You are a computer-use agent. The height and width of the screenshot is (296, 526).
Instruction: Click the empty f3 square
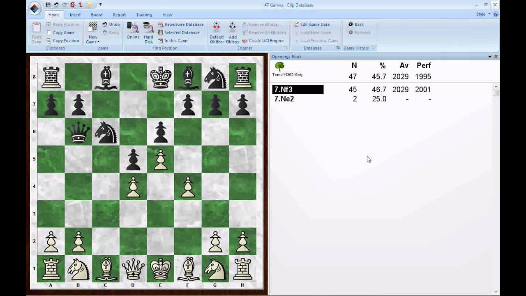[x=188, y=214]
